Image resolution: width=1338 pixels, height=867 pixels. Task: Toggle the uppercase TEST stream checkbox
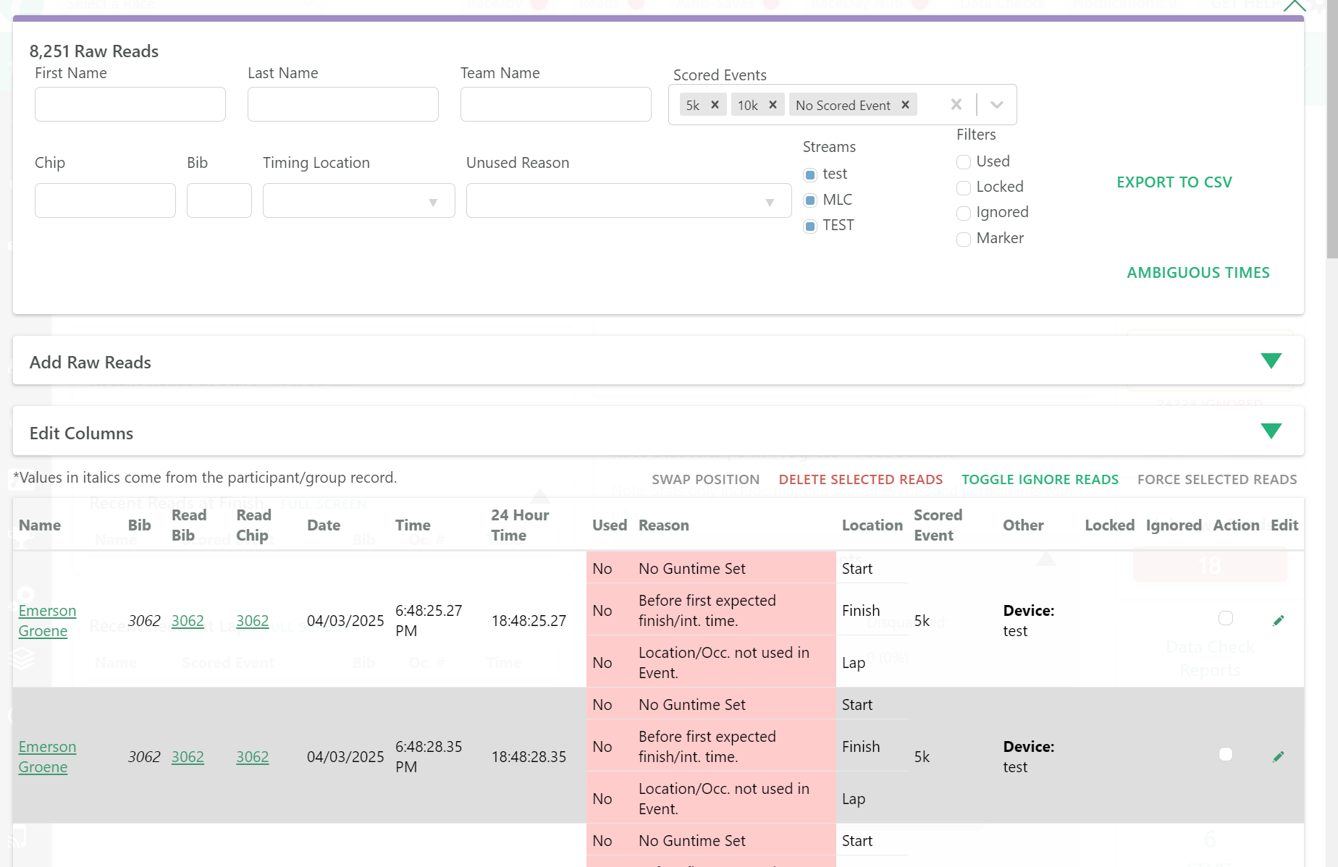(810, 226)
